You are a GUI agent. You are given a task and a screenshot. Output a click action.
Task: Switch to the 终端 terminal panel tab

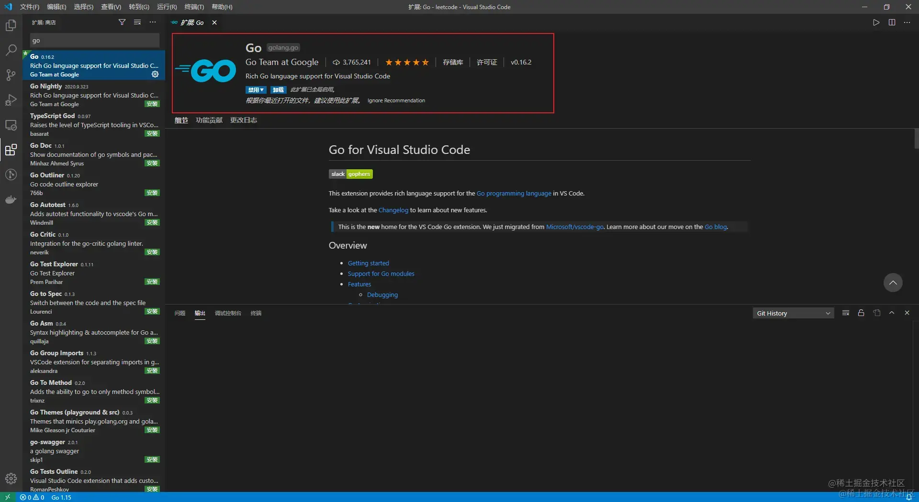(256, 313)
